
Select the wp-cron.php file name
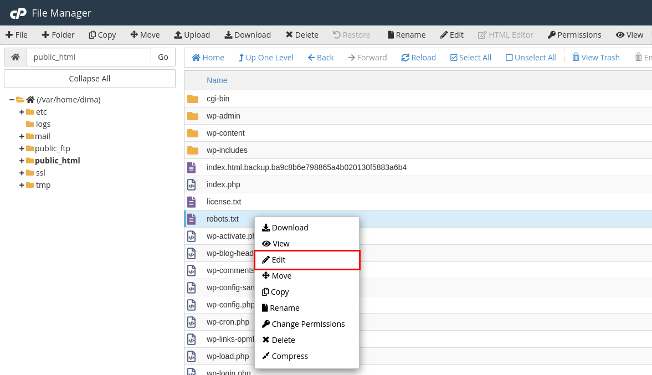pyautogui.click(x=228, y=322)
